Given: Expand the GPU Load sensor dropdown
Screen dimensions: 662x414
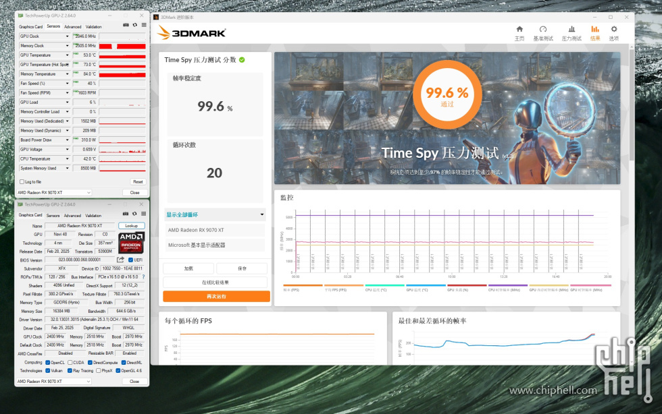Looking at the screenshot, I should click(67, 102).
